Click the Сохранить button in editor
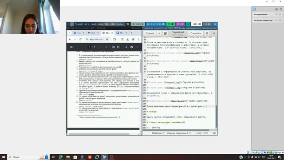The image size is (284, 160). pyautogui.click(x=196, y=33)
